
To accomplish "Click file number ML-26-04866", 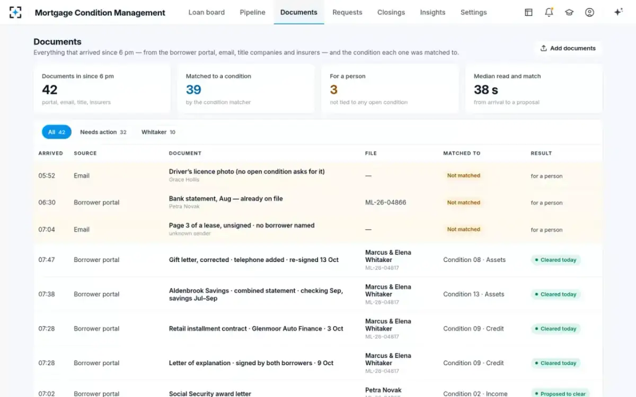I will pos(386,202).
